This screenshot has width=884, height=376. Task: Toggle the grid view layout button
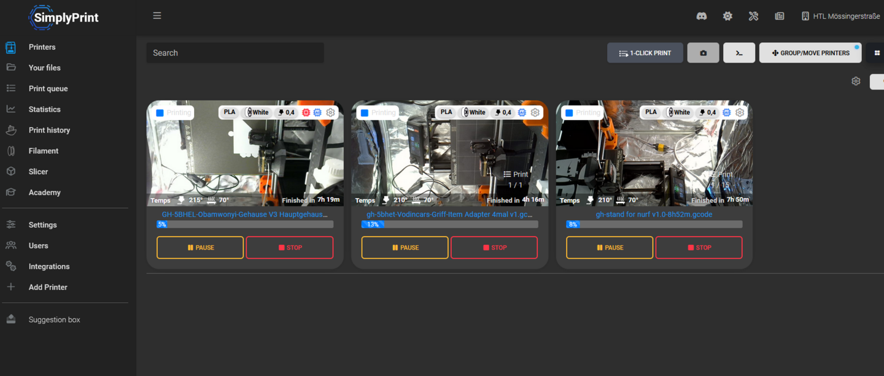pos(877,53)
